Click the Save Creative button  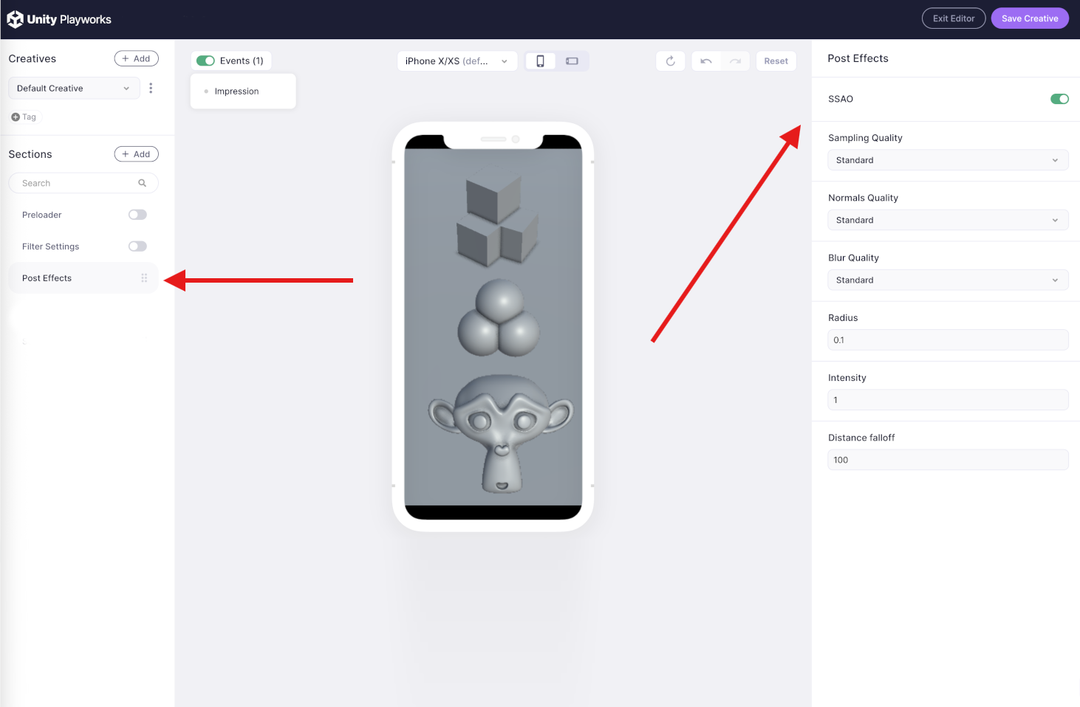(1029, 18)
